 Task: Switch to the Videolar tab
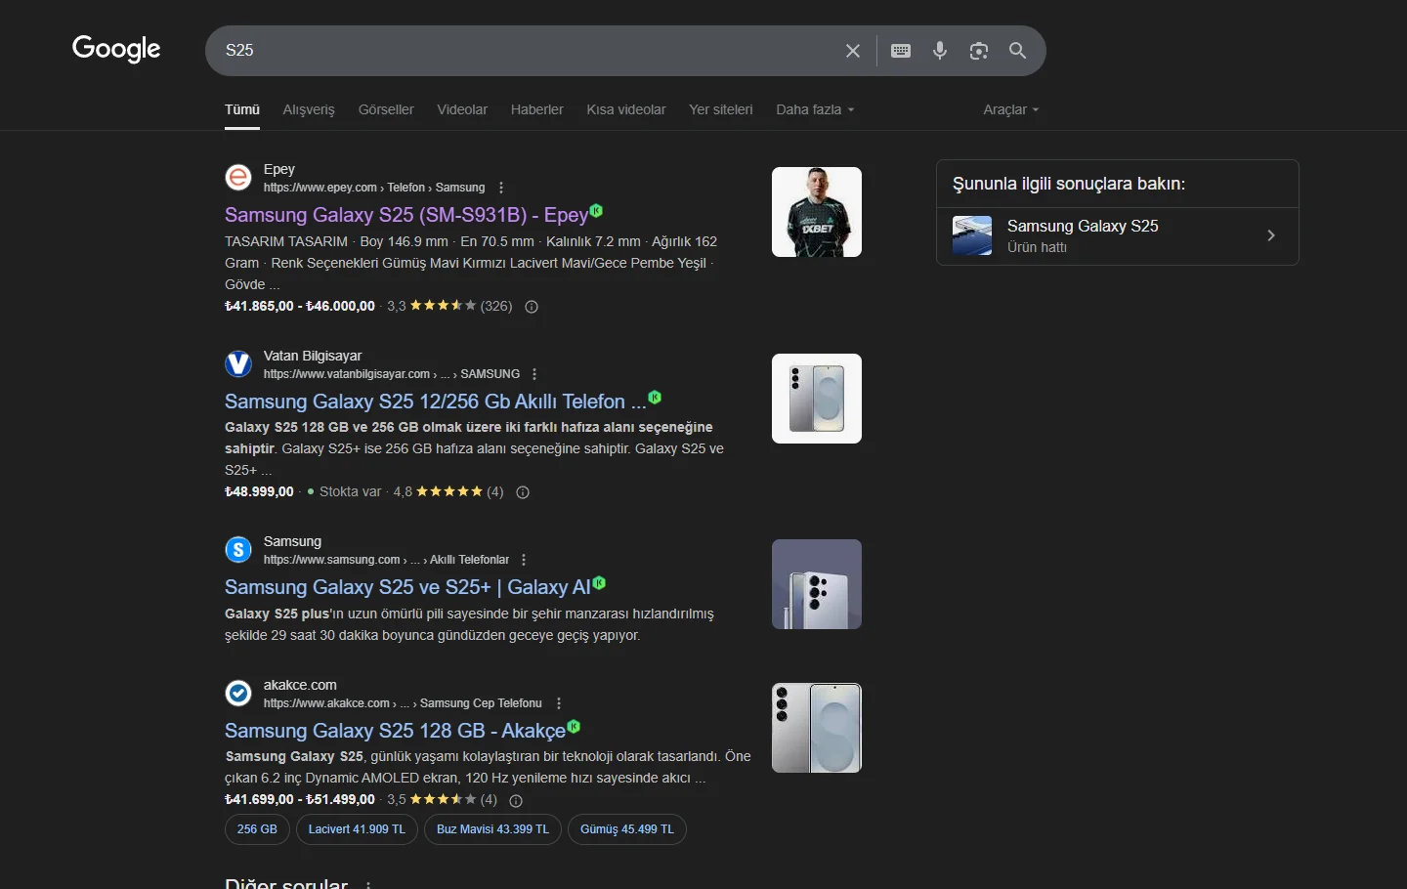(x=462, y=109)
